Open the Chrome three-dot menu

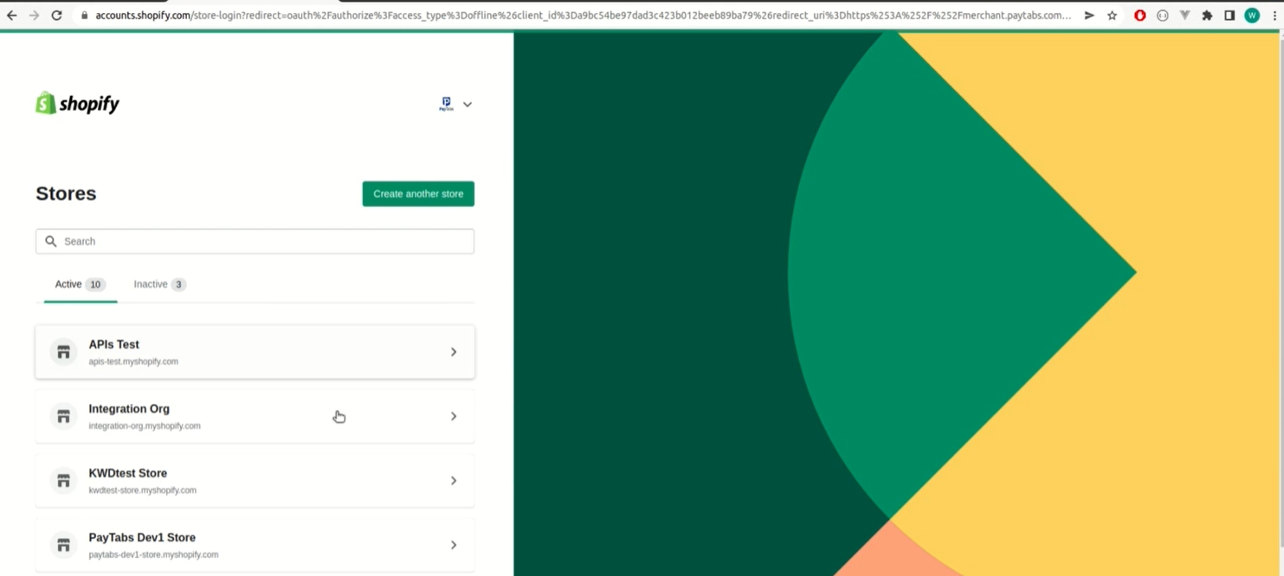pos(1275,16)
